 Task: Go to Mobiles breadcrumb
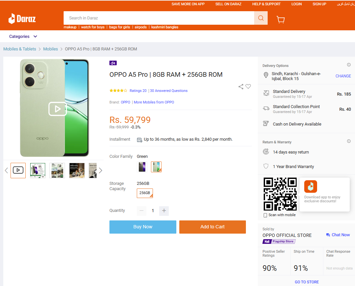coord(50,49)
